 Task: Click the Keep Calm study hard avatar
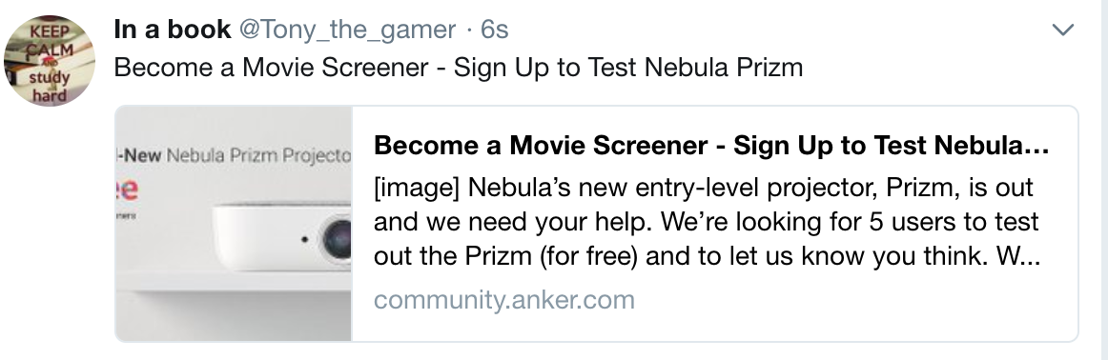pos(50,61)
